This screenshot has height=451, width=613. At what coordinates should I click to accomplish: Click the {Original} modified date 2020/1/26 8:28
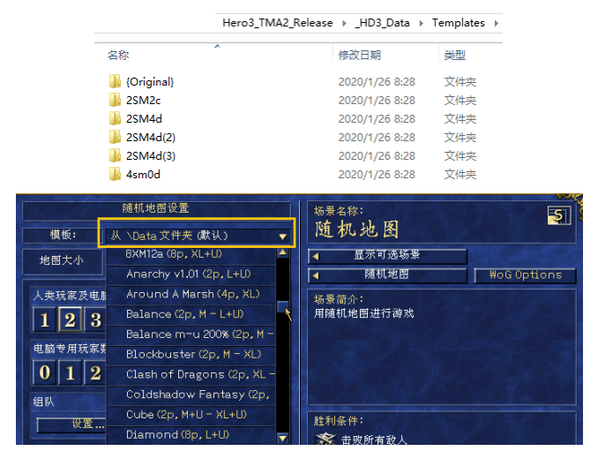tap(377, 82)
